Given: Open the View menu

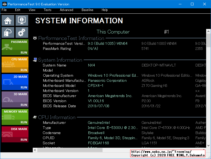Looking at the screenshot, I should [32, 10].
